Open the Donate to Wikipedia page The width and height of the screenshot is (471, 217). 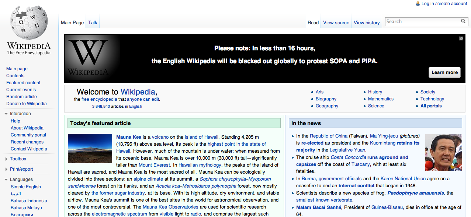(x=26, y=103)
